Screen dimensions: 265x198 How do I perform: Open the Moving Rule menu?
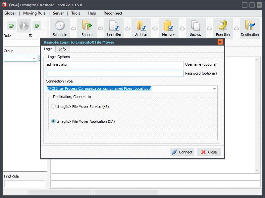pos(34,13)
